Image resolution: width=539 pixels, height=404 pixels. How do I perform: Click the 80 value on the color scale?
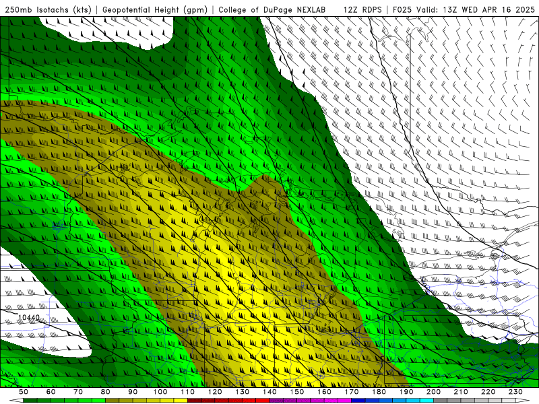tap(105, 392)
